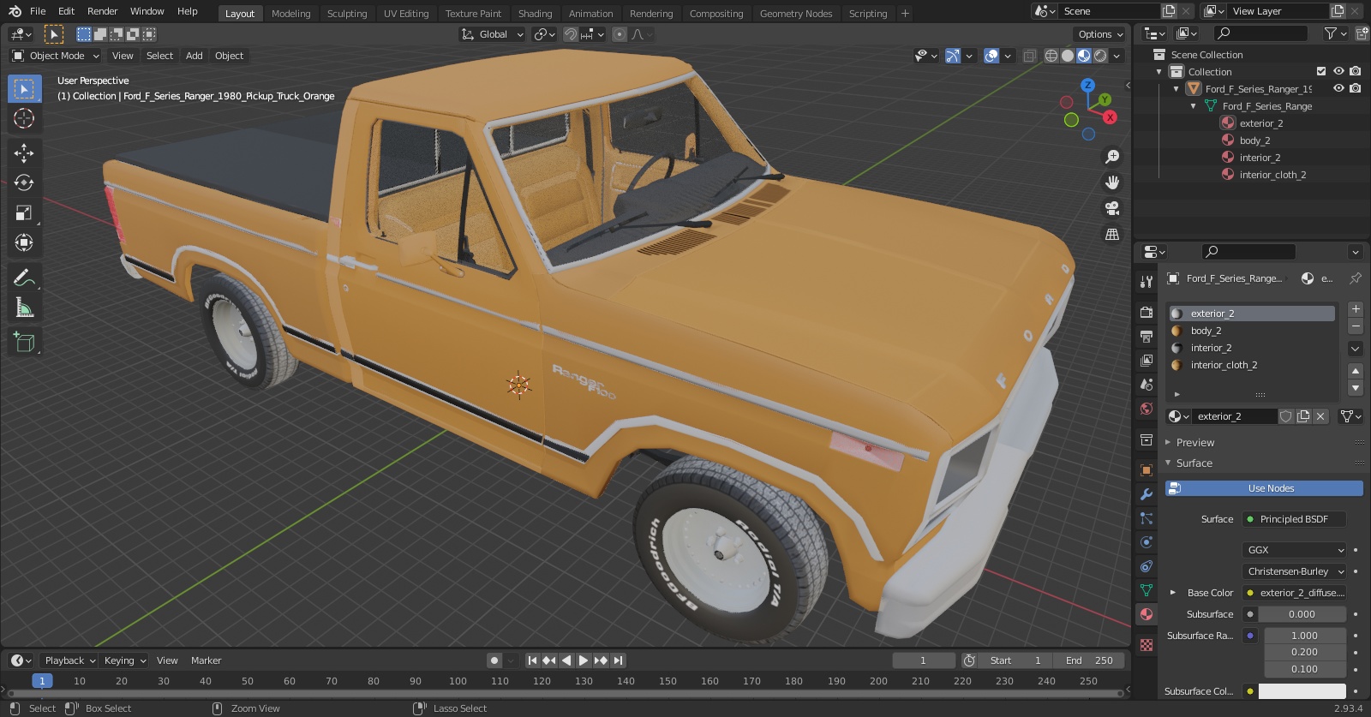Switch to UV Editing workspace tab
This screenshot has height=717, width=1371.
click(x=406, y=14)
